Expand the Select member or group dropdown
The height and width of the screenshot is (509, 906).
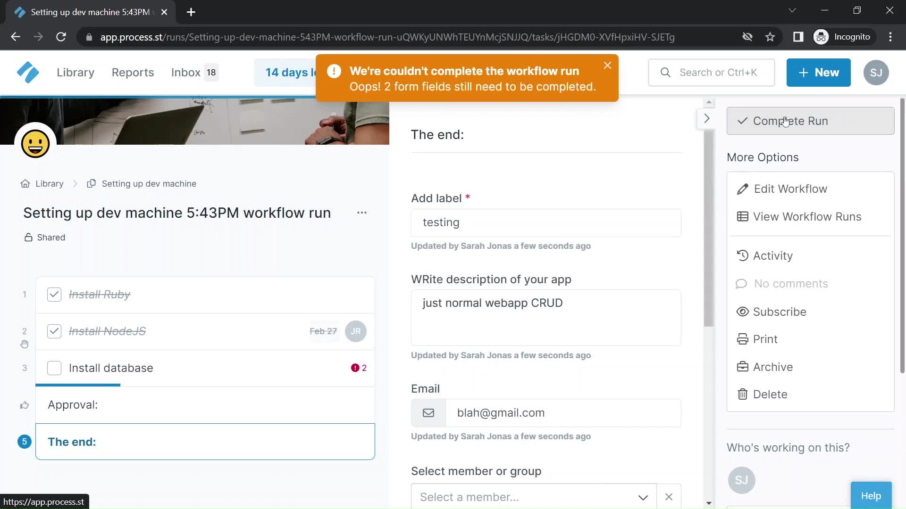[x=644, y=497]
